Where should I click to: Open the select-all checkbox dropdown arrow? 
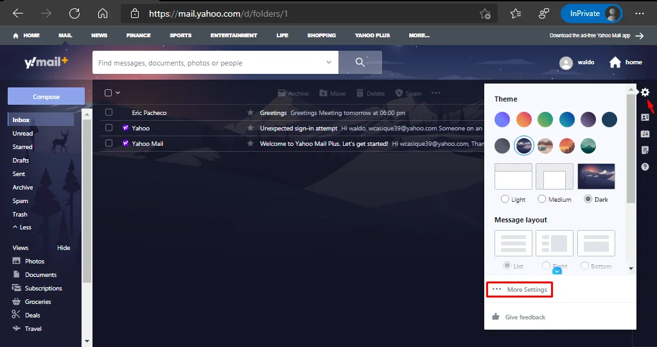[118, 93]
